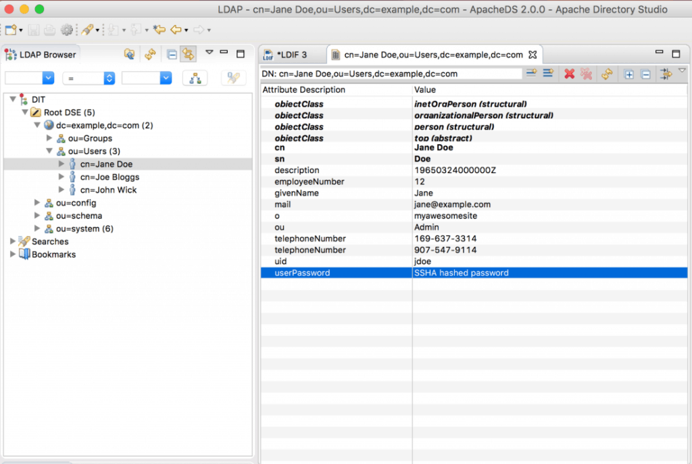This screenshot has width=692, height=464.
Task: Expand the ou=system (6) node
Action: tap(38, 228)
